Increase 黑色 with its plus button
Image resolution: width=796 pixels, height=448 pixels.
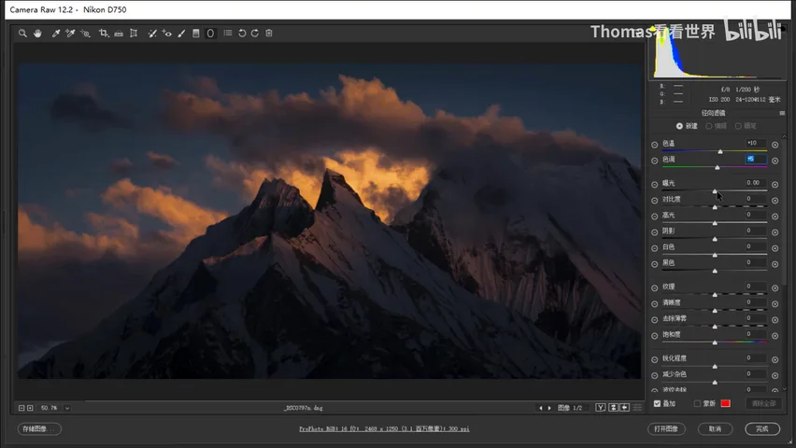tap(775, 264)
